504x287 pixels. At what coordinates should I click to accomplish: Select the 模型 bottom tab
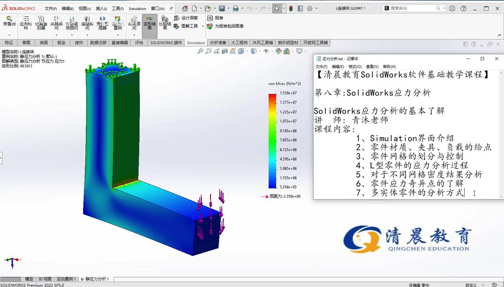click(x=29, y=279)
